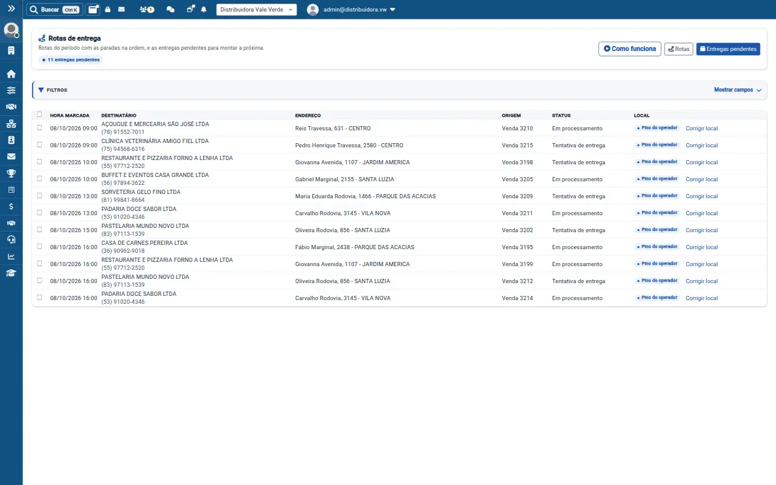The height and width of the screenshot is (485, 776).
Task: Open the Buscar search box
Action: [x=55, y=10]
